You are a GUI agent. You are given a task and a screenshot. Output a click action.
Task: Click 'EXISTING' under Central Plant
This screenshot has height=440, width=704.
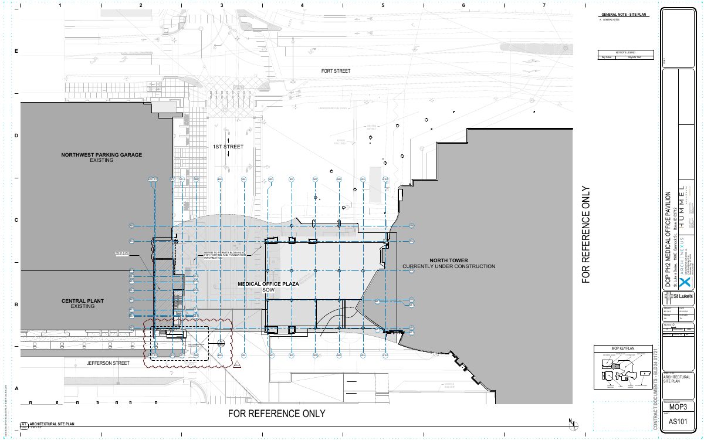[83, 306]
